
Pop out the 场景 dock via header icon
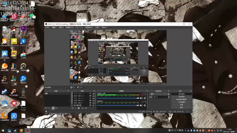[x=68, y=91]
